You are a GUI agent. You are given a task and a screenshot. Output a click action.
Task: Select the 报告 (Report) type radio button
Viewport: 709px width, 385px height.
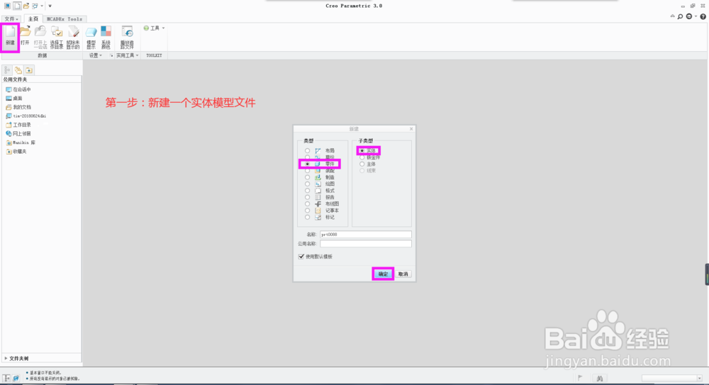pos(308,197)
